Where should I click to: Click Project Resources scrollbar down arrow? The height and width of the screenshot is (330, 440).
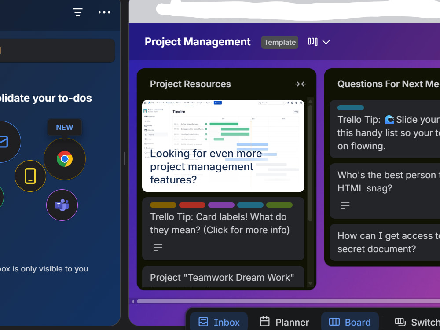pos(310,283)
